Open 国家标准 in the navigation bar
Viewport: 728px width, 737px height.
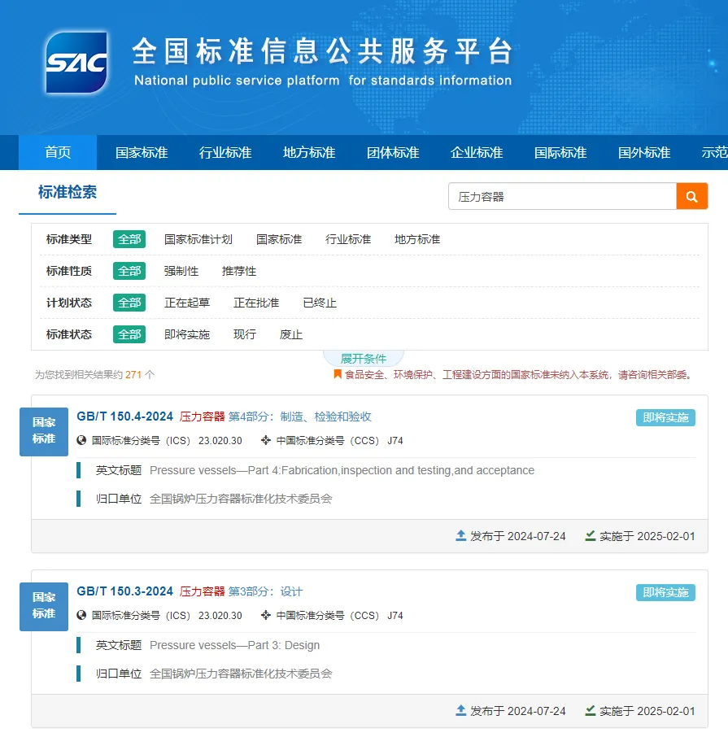[x=142, y=152]
